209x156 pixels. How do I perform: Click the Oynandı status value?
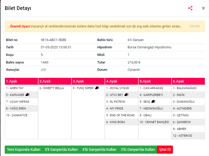pos(134,70)
